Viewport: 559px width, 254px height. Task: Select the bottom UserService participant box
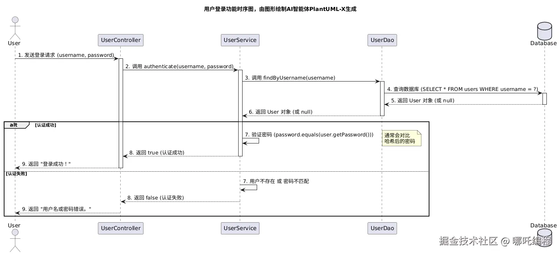point(240,228)
